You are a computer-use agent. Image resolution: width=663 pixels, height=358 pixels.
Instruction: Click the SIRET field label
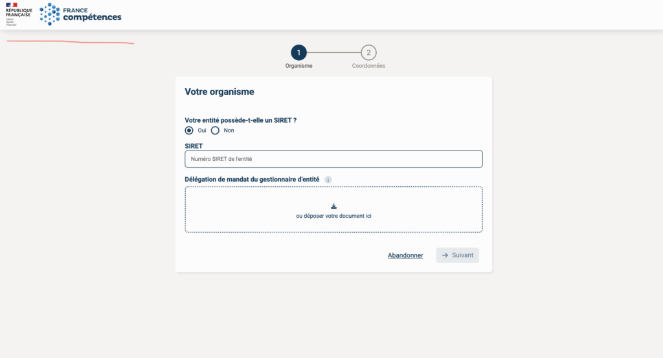tap(194, 146)
